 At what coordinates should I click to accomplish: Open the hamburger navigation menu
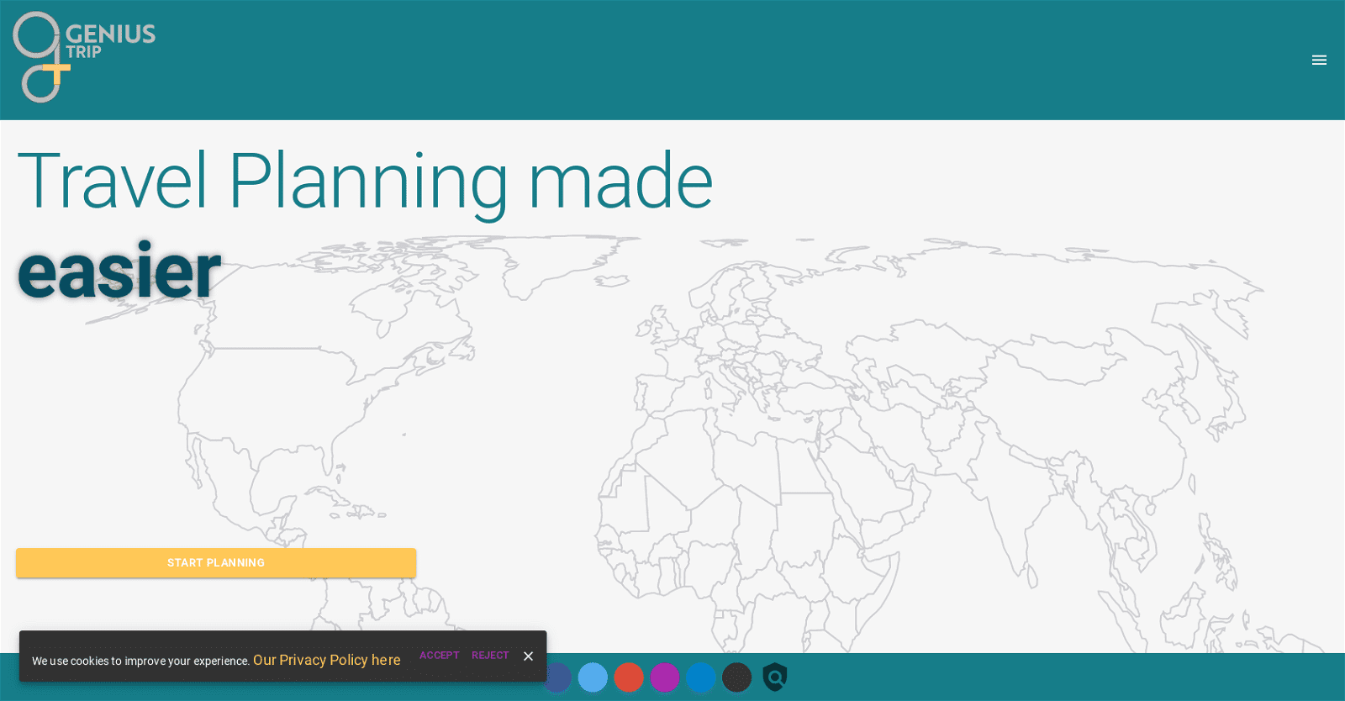1319,60
